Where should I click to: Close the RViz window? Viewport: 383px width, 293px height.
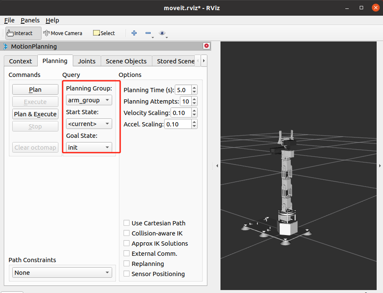375,8
